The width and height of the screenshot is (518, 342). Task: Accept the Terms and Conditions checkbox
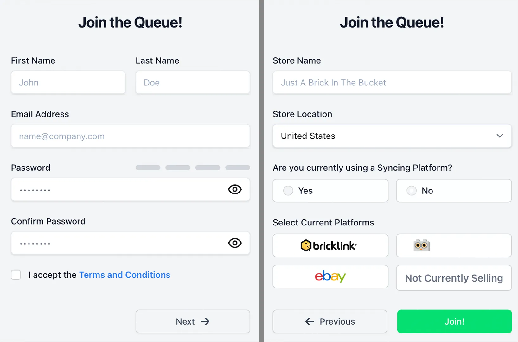(16, 275)
